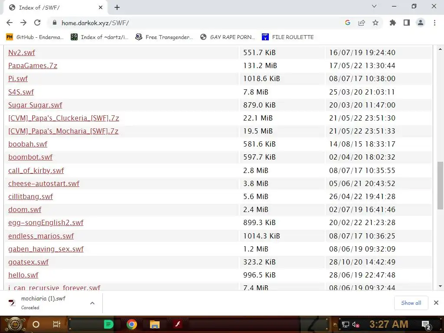Open boombot.swf file link
Viewport: 444px width, 333px height.
[30, 157]
